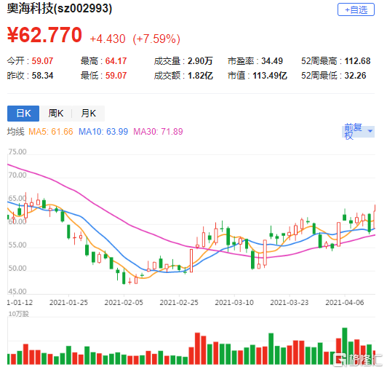This screenshot has height=372, width=387.
Task: Click the 市值 value 113.49亿
Action: pos(270,75)
